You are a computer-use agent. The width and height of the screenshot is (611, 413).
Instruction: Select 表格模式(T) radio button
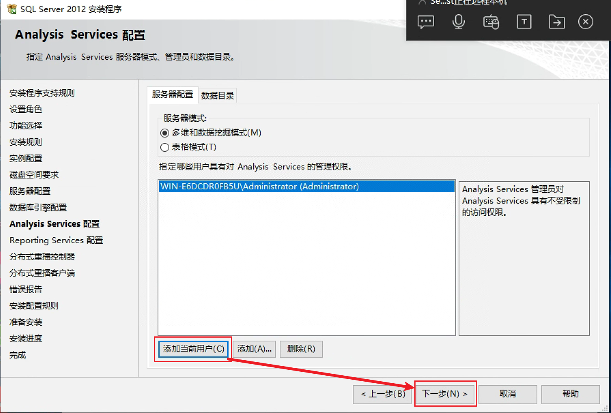164,147
